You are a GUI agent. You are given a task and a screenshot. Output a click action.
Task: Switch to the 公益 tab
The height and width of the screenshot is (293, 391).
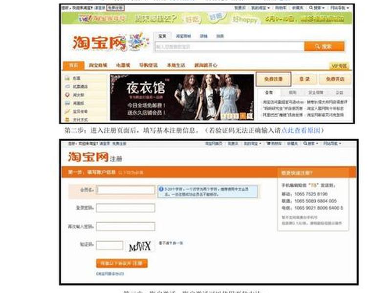click(x=339, y=93)
